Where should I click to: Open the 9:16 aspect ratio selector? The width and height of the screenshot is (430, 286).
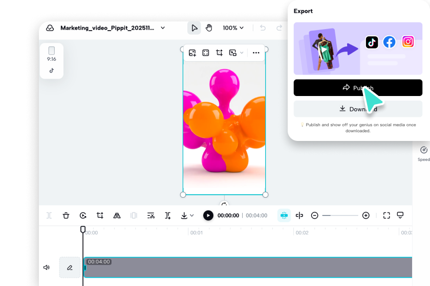(x=52, y=54)
